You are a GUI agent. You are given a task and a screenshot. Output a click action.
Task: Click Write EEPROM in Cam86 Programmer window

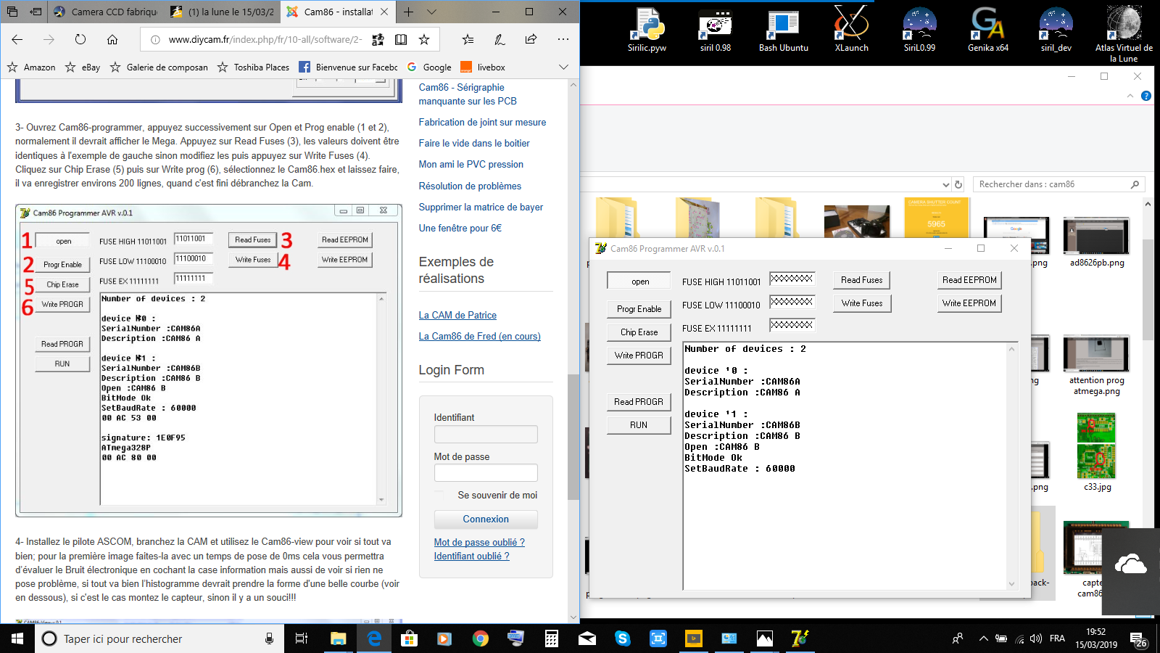(x=969, y=303)
